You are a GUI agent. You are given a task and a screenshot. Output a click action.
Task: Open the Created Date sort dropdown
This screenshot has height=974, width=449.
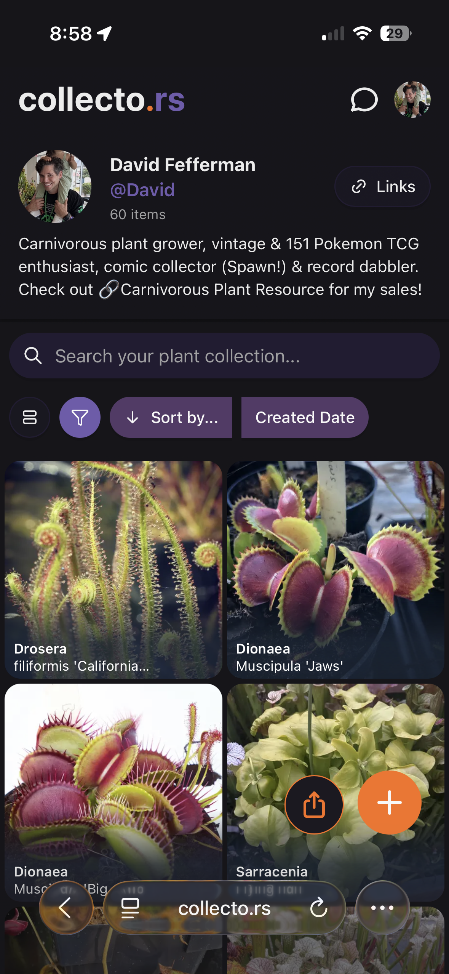(x=305, y=418)
